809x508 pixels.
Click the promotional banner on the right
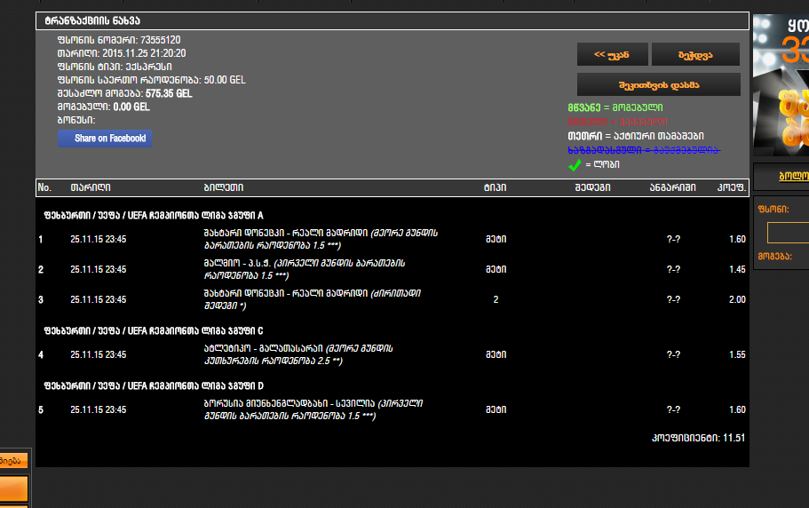point(781,85)
